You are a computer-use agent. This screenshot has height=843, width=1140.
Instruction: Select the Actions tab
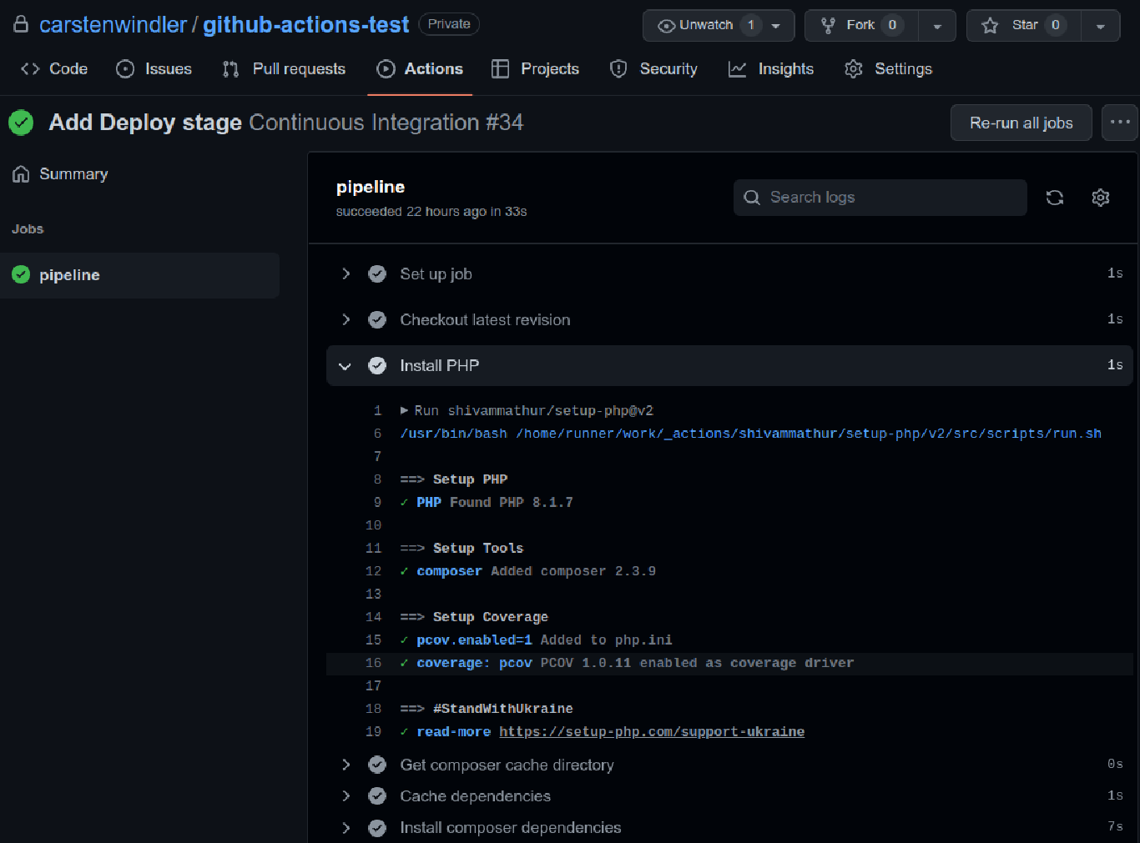tap(420, 69)
